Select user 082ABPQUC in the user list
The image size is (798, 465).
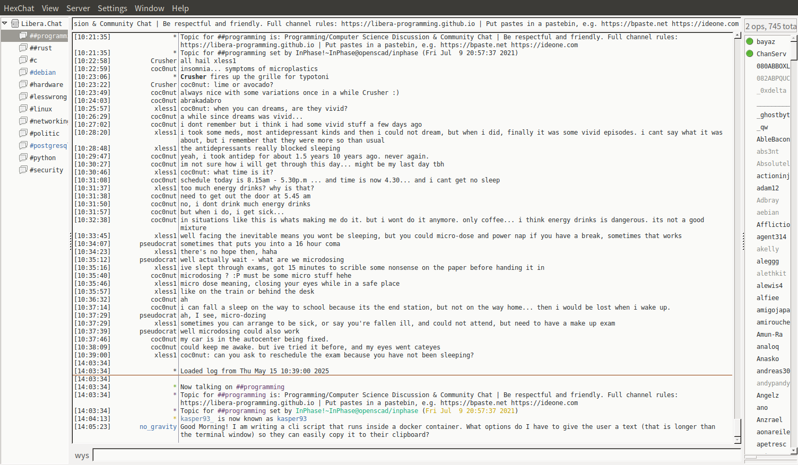pyautogui.click(x=773, y=78)
